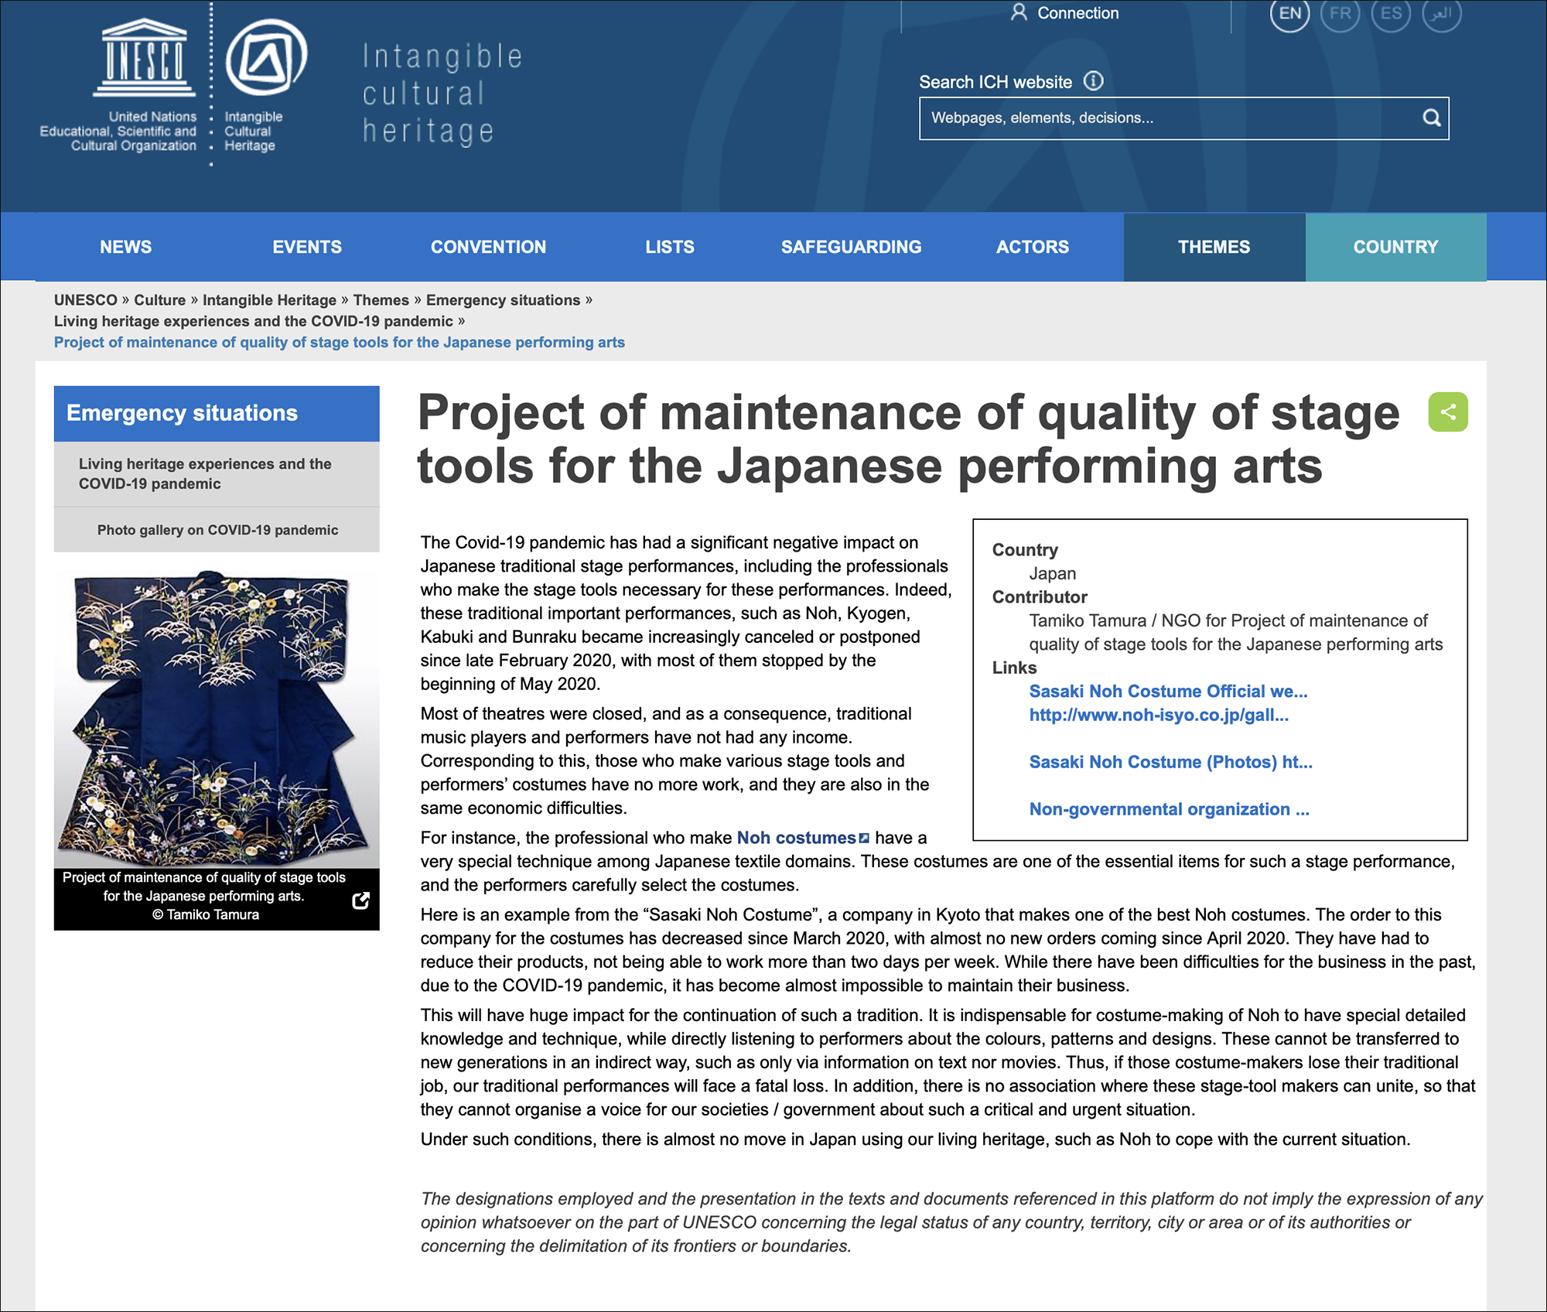The width and height of the screenshot is (1547, 1312).
Task: Click the info icon beside Search ICH website
Action: point(1093,81)
